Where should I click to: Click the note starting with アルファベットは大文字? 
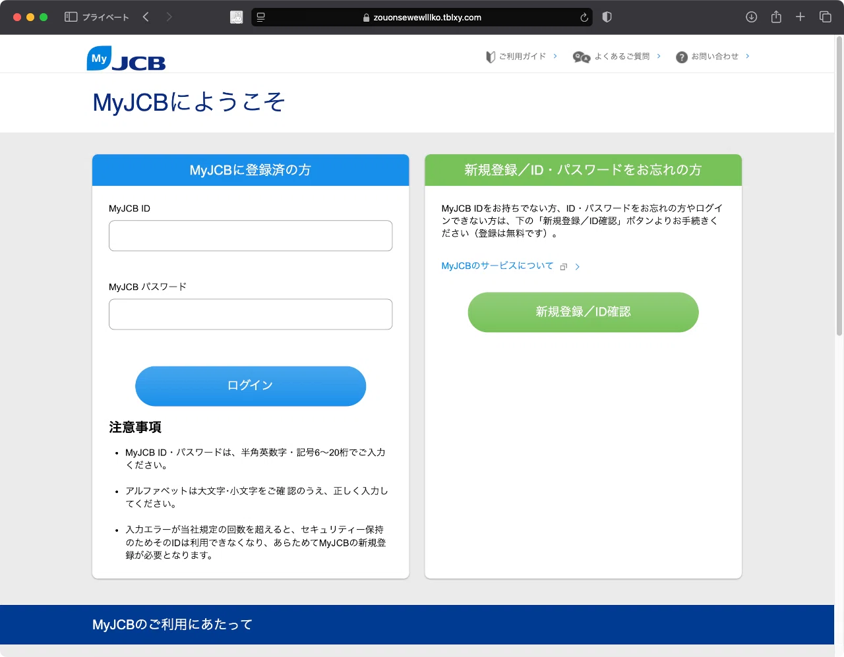[x=256, y=498]
